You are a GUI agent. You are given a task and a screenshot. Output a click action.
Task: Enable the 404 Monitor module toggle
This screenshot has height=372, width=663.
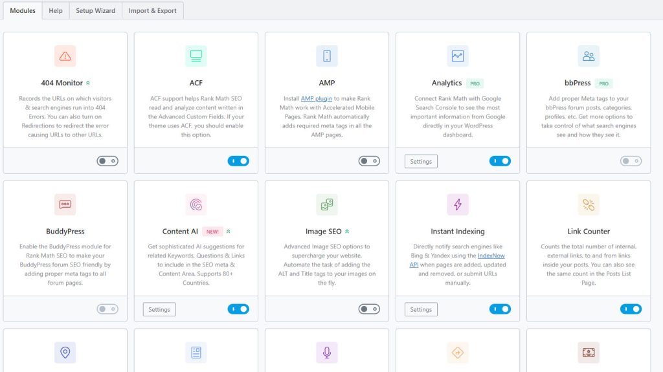point(107,161)
